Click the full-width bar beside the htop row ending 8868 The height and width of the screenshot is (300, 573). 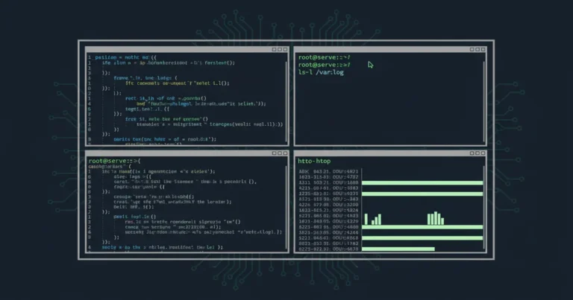(x=422, y=238)
